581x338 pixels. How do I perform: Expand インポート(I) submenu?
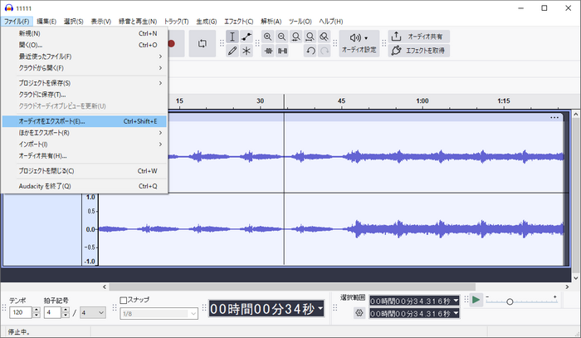pyautogui.click(x=85, y=145)
